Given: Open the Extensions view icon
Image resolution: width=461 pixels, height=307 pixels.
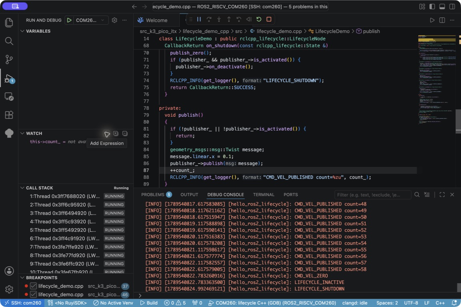Looking at the screenshot, I should [9, 115].
